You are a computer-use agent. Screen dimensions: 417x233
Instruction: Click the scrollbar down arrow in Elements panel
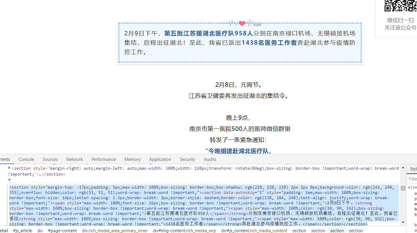coord(403,223)
